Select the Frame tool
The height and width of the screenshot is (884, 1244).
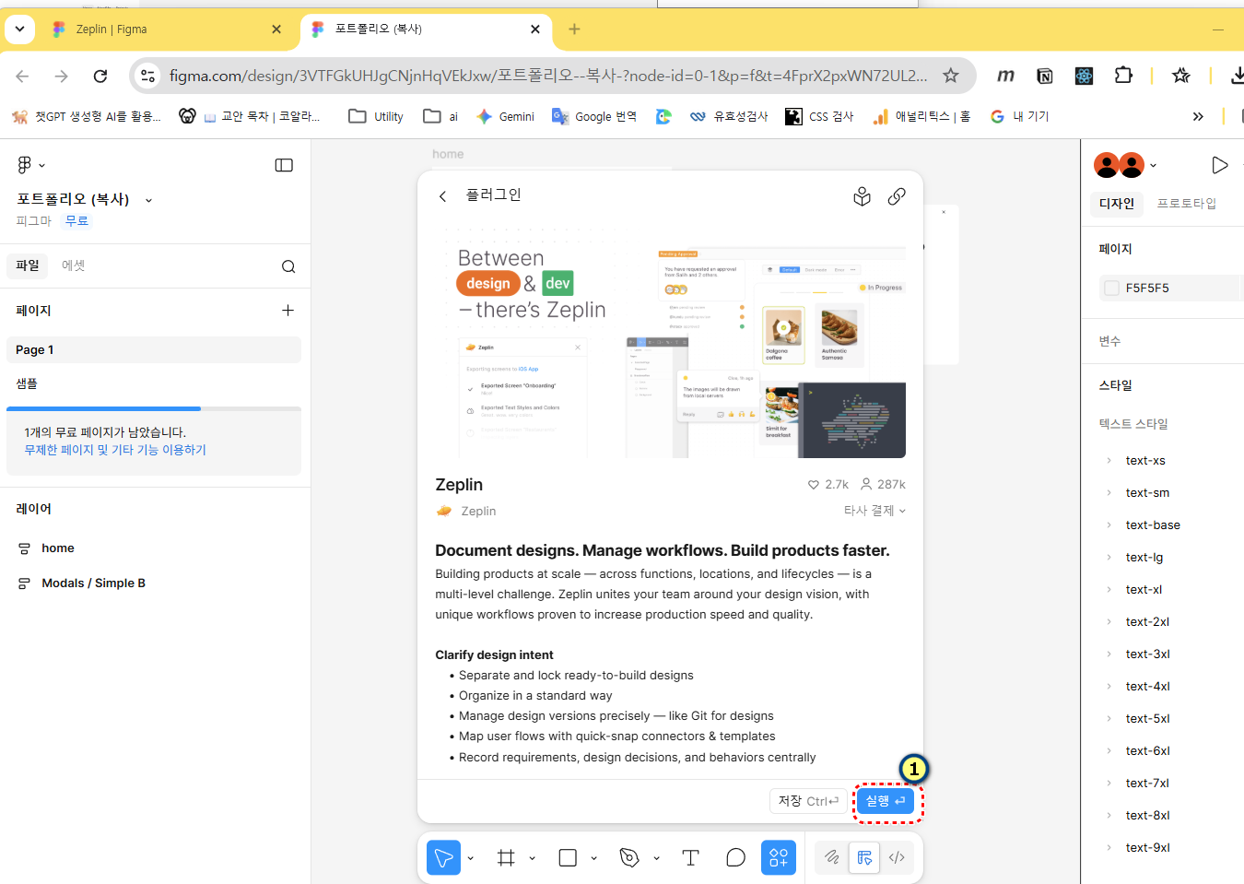point(506,858)
